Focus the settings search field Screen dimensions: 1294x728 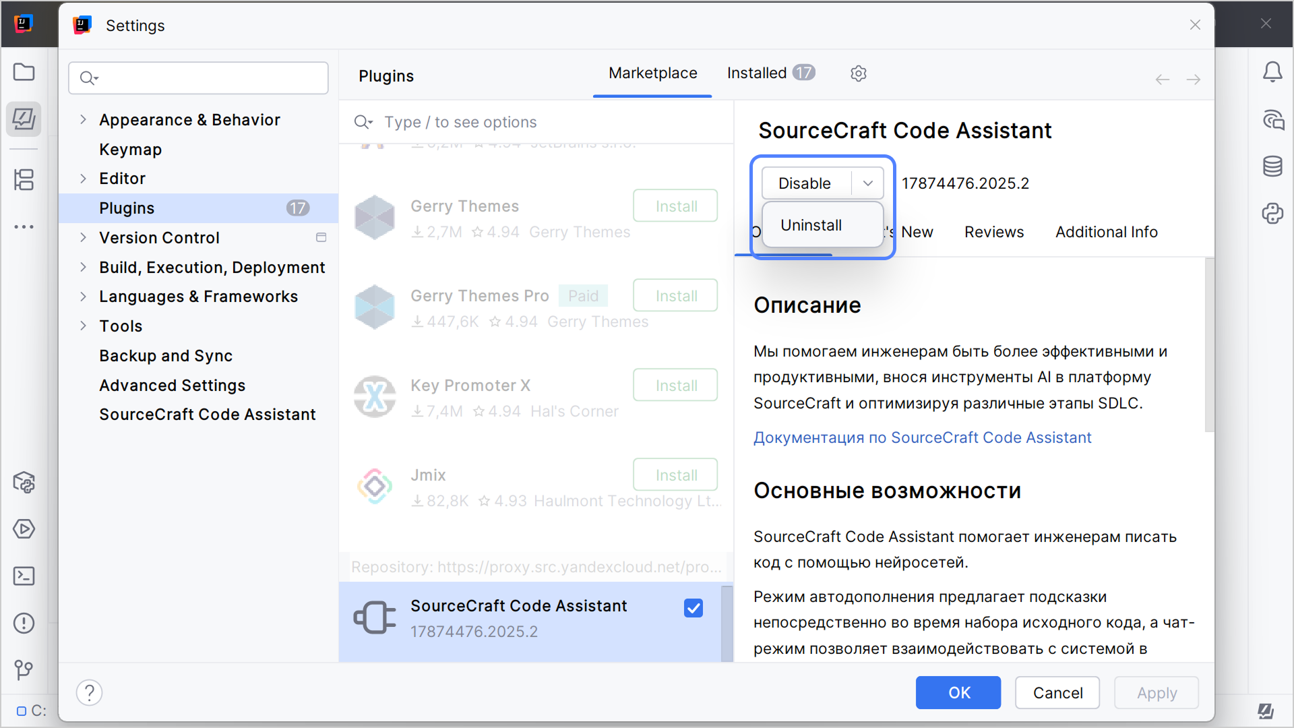(209, 78)
